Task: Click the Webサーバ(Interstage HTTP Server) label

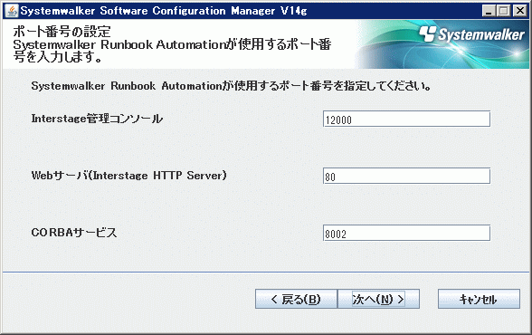Action: click(128, 176)
